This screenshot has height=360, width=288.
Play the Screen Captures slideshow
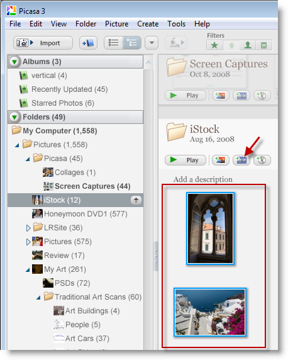click(x=186, y=95)
